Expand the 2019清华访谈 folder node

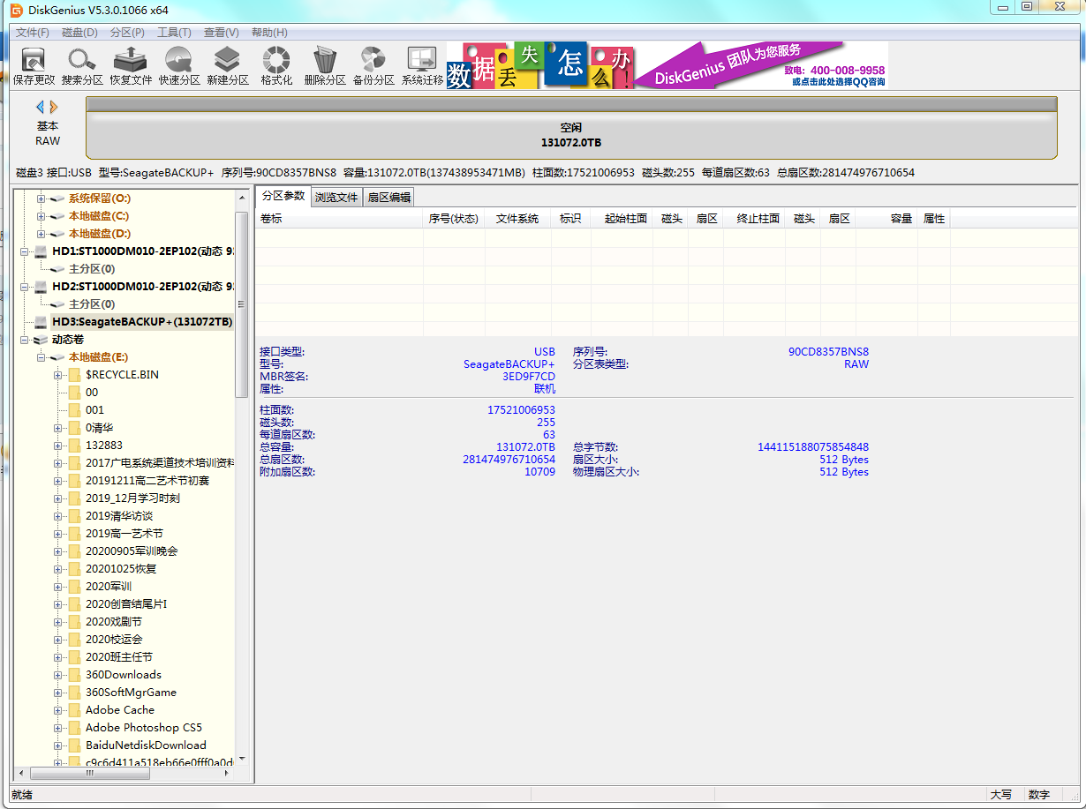57,516
